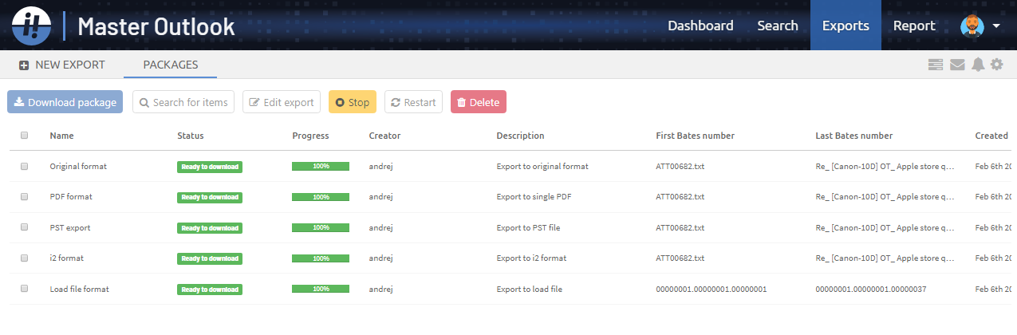Switch to the New Export tab
The image size is (1017, 335).
(62, 65)
